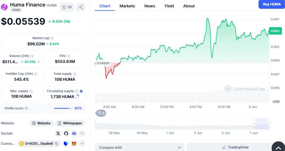
Task: Click the USD currency label on chart
Action: 276,102
